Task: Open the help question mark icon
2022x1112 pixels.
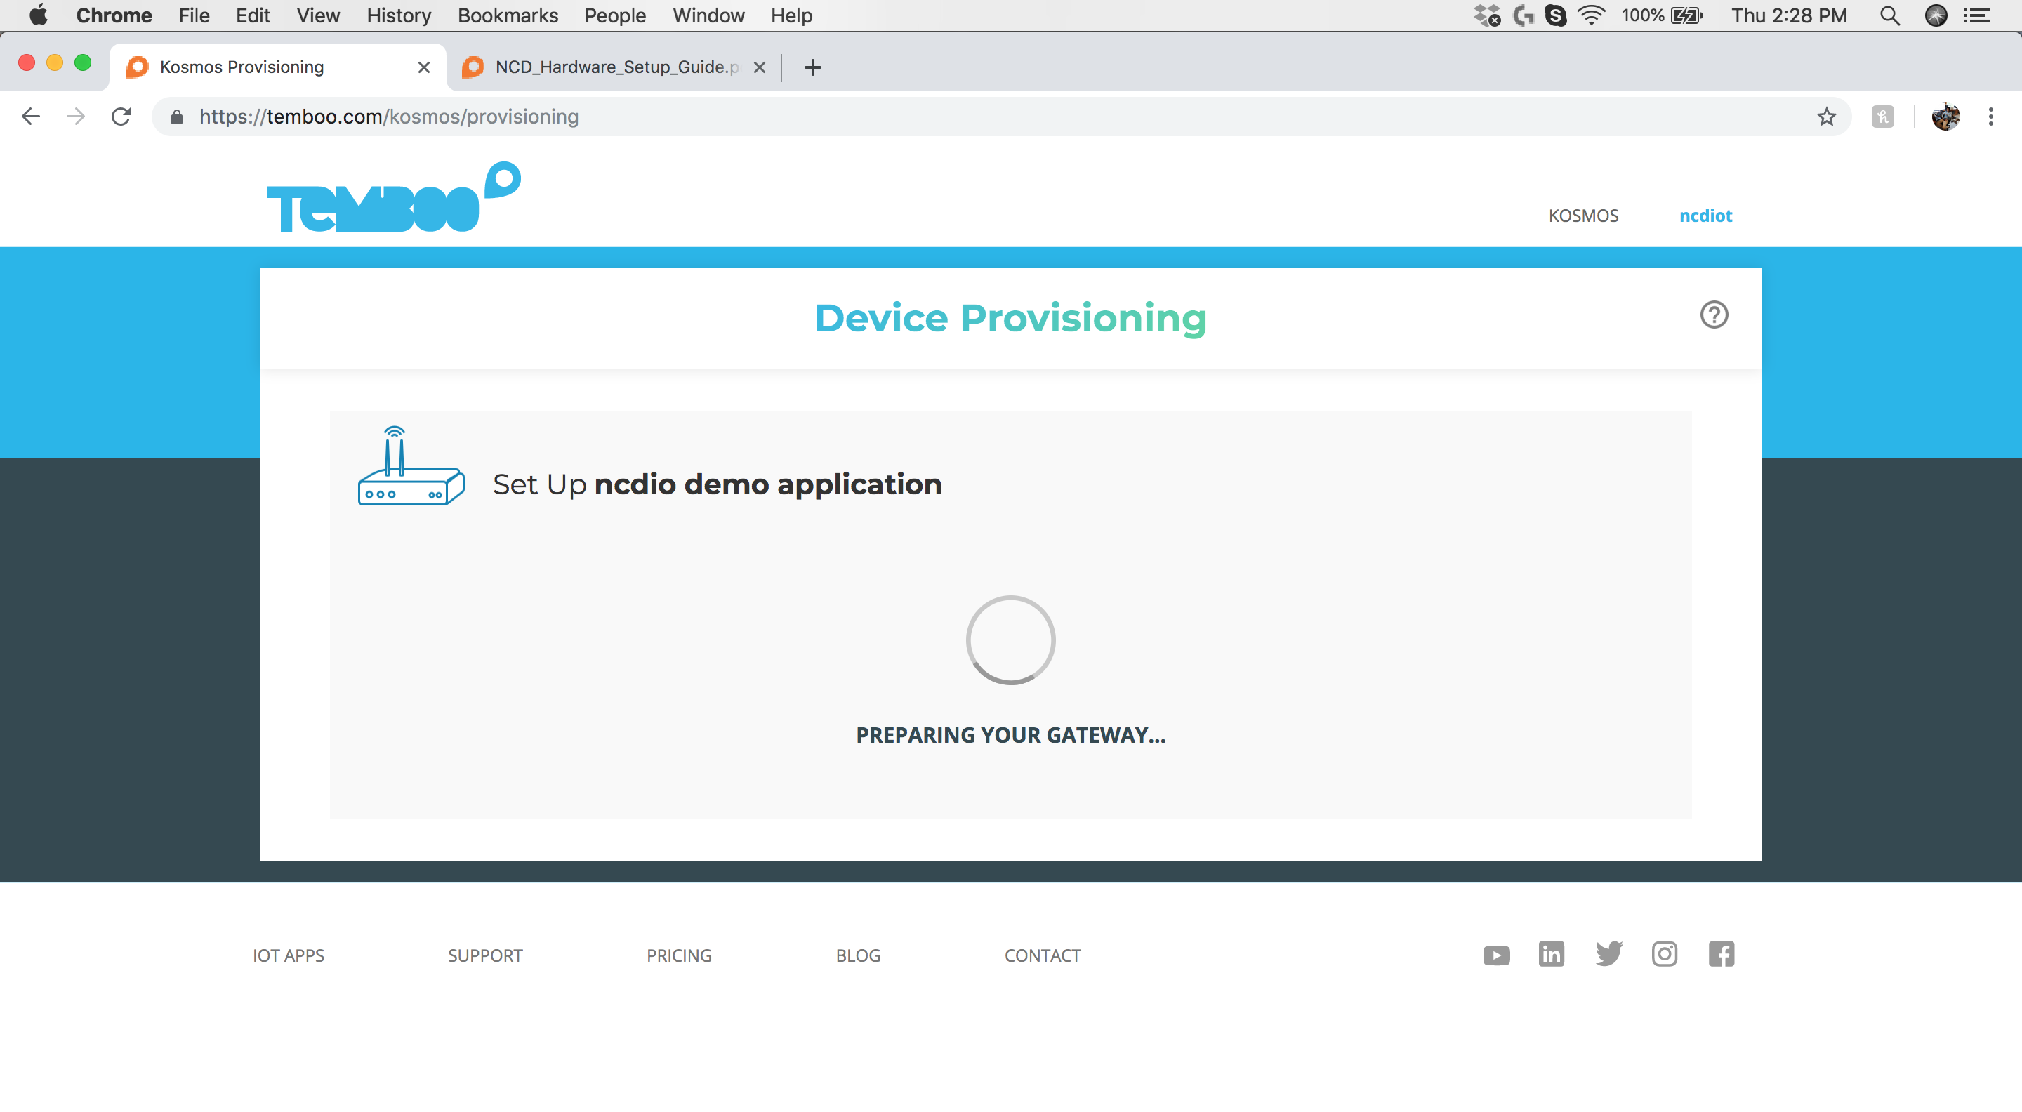Action: click(1714, 315)
